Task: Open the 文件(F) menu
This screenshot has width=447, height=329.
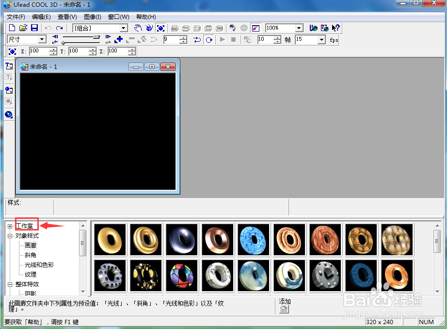Action: (16, 17)
